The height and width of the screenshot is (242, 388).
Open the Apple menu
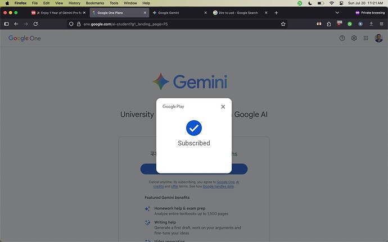coord(7,3)
